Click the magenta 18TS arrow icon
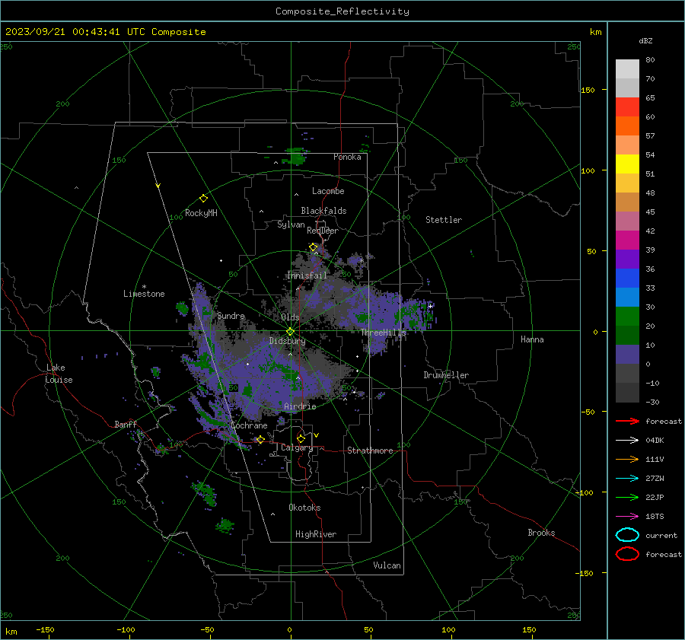The height and width of the screenshot is (640, 685). pyautogui.click(x=627, y=517)
